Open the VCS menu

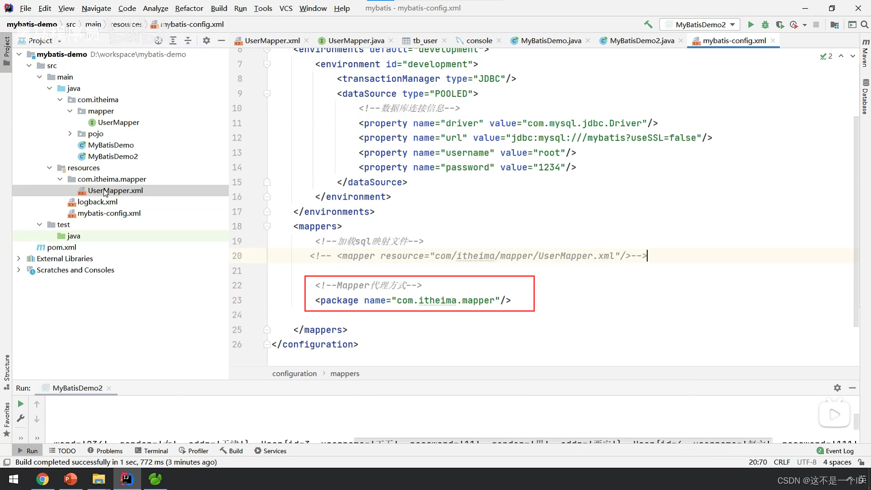[x=286, y=8]
